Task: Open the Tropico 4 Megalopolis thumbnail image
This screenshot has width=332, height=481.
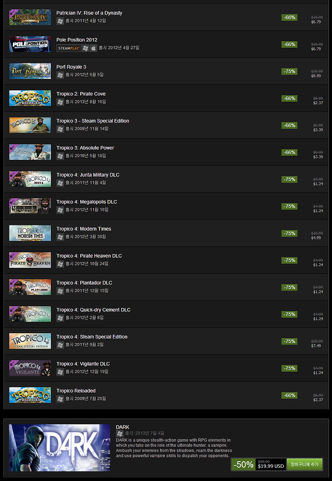Action: pos(30,206)
